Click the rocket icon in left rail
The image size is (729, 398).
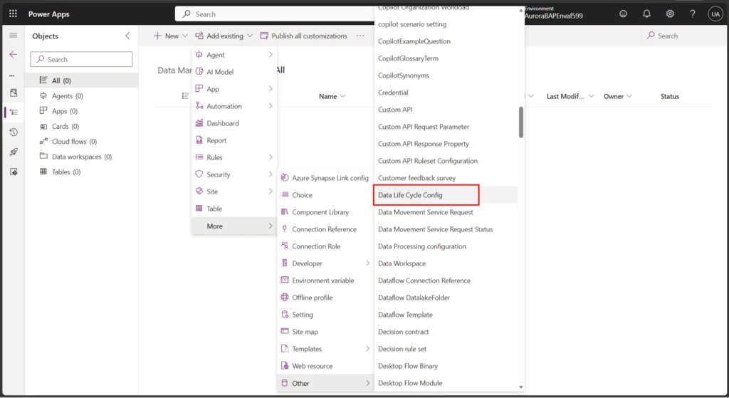coord(14,152)
